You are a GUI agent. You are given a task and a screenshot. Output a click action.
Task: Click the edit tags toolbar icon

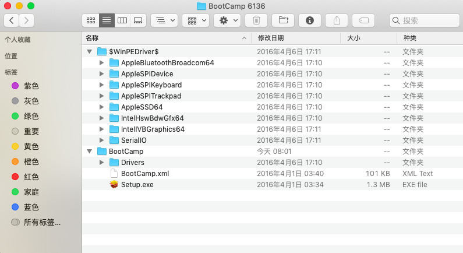tap(363, 20)
